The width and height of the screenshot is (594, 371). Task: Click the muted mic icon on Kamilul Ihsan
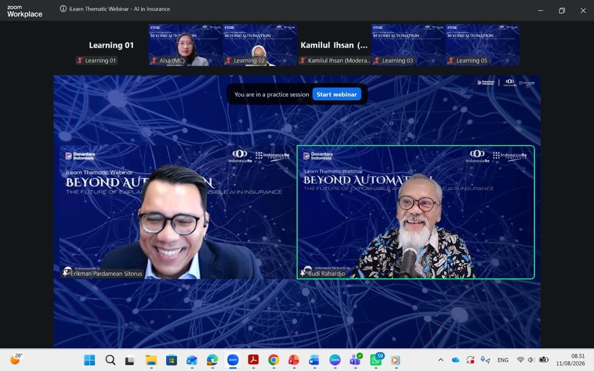pyautogui.click(x=303, y=60)
